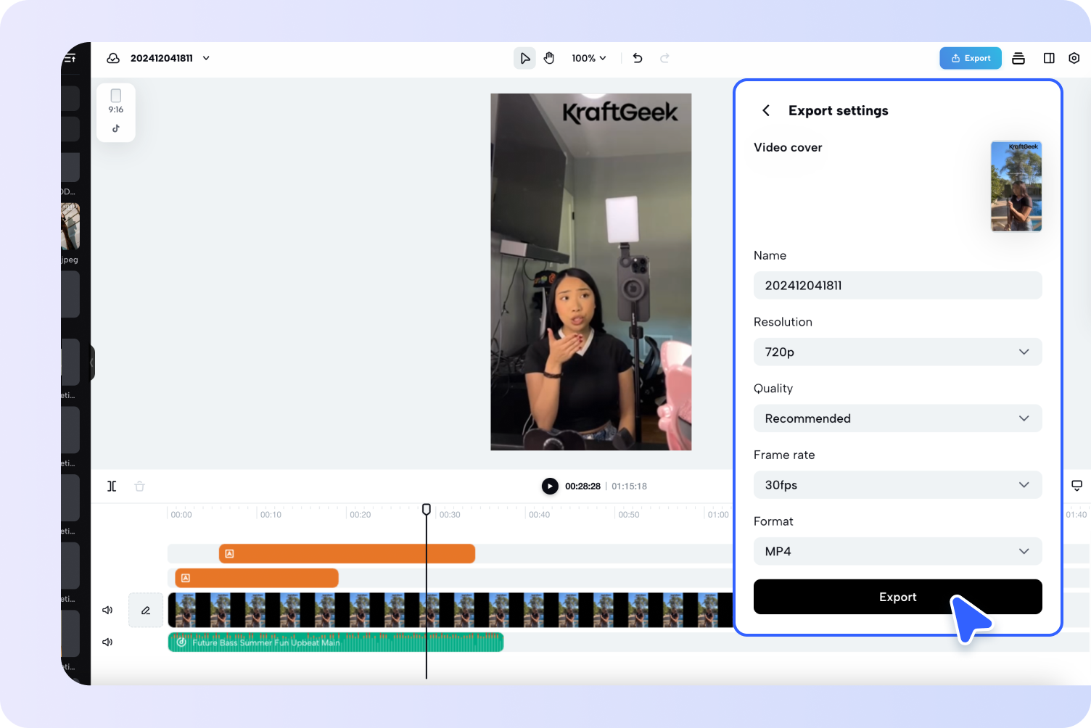The image size is (1091, 728).
Task: Open the Quality dropdown showing Recommended
Action: 897,418
